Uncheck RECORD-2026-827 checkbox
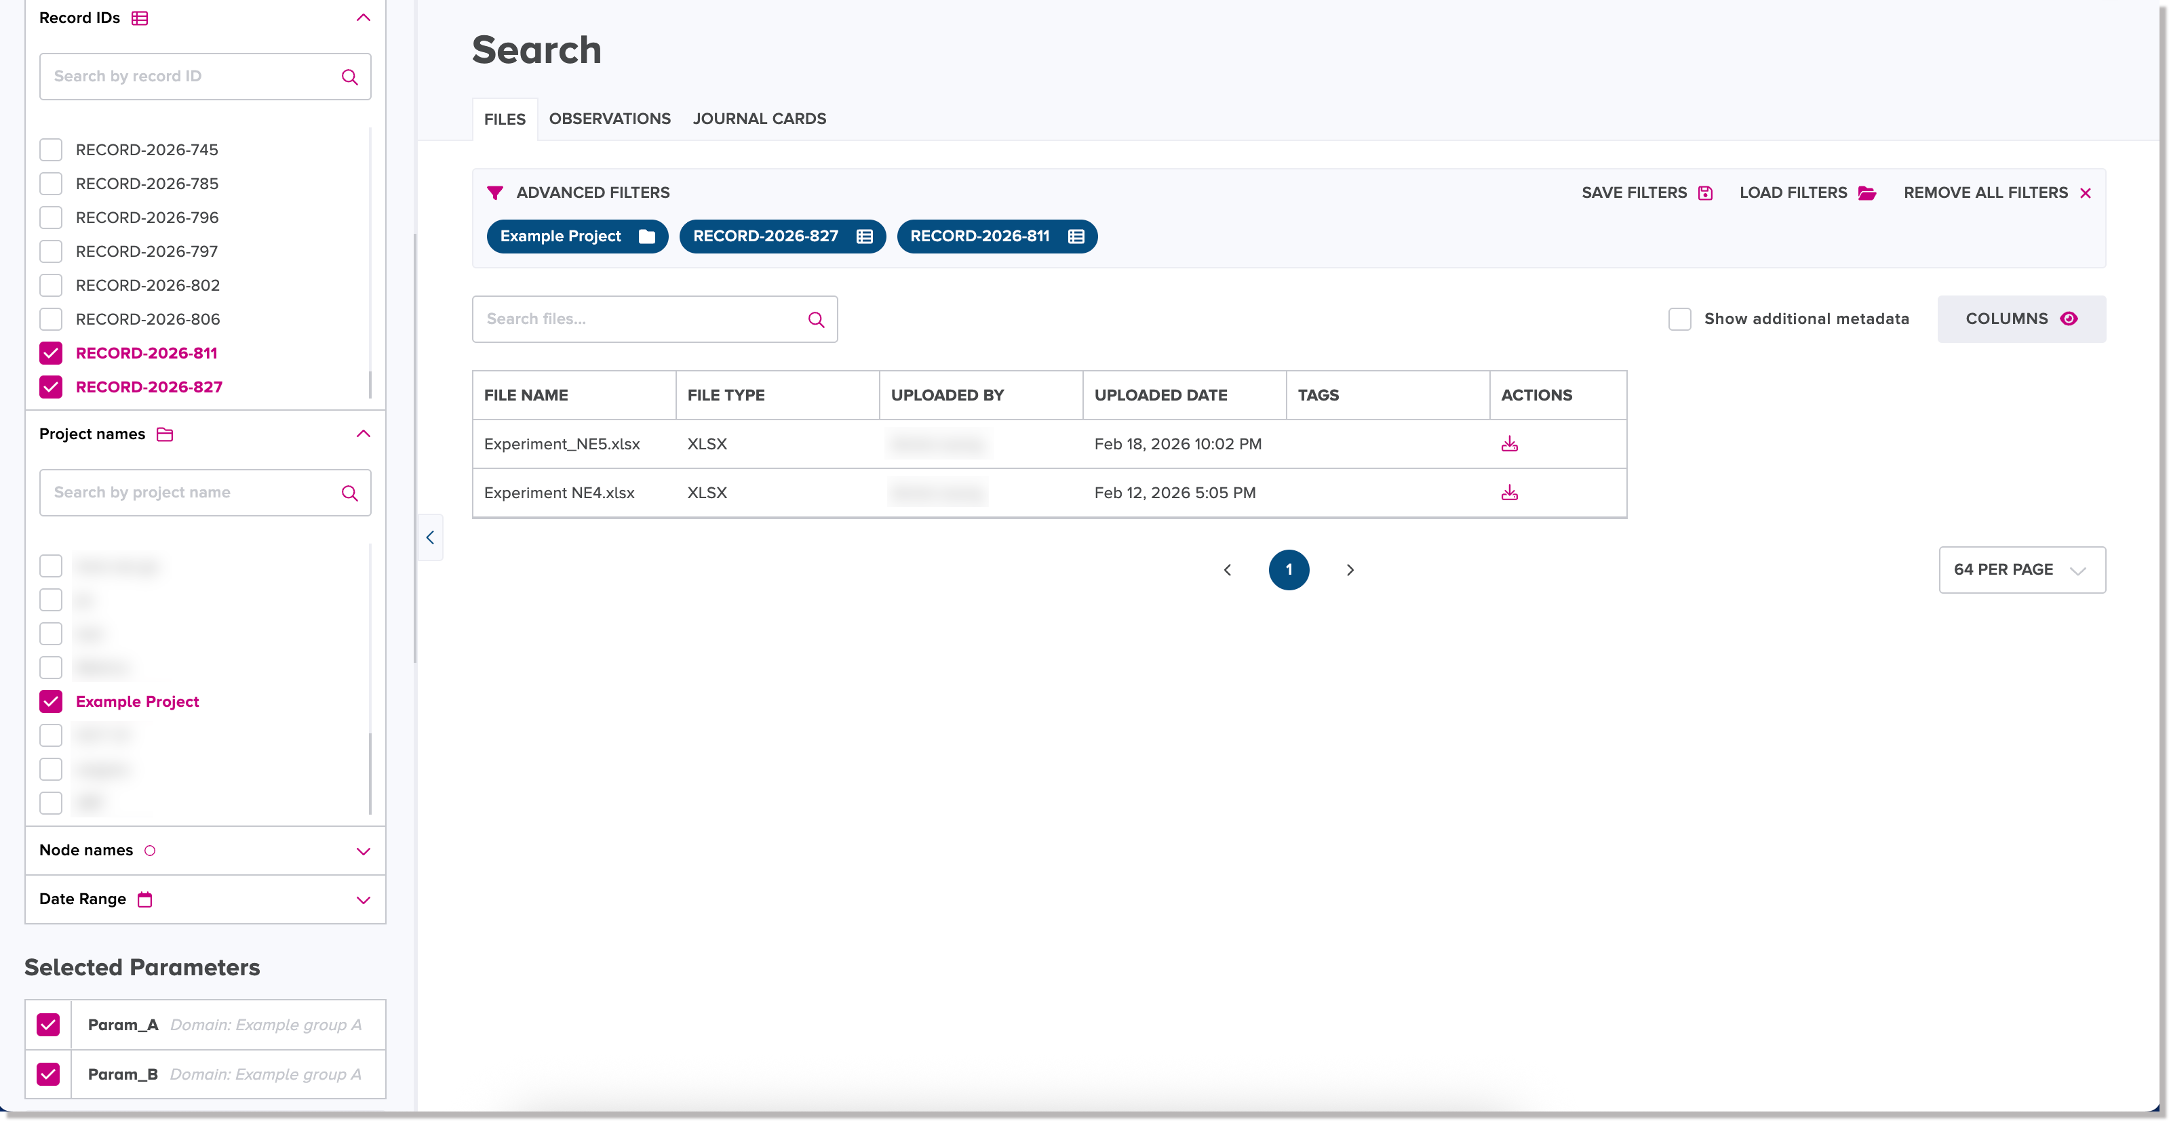This screenshot has width=2169, height=1121. 50,387
